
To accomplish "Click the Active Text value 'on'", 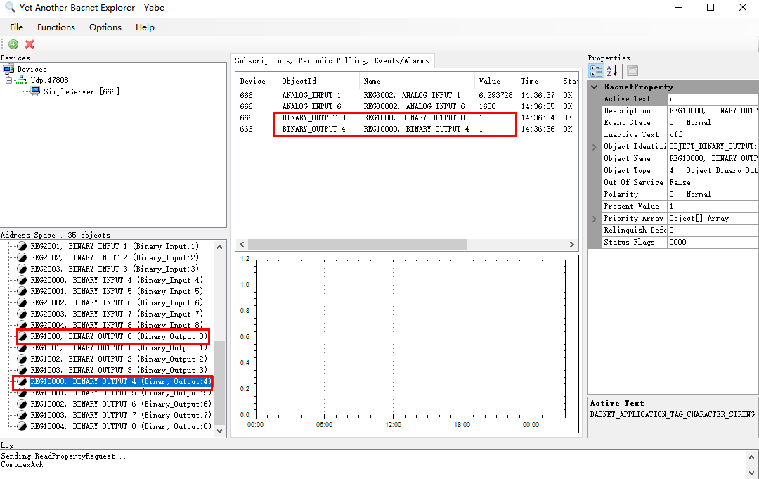I will (713, 98).
